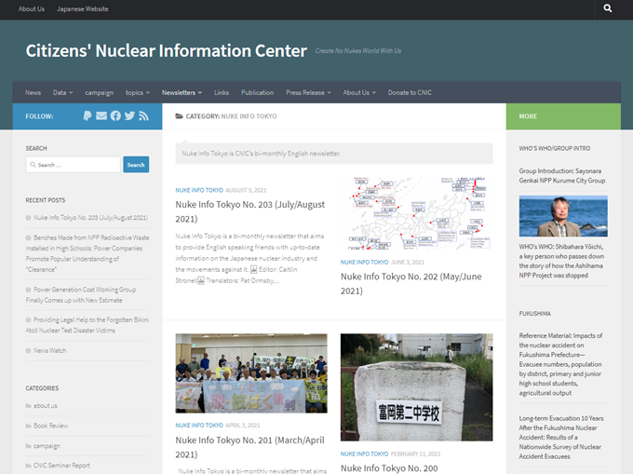The height and width of the screenshot is (474, 633).
Task: Go to Donate to CNIC page
Action: (x=410, y=93)
